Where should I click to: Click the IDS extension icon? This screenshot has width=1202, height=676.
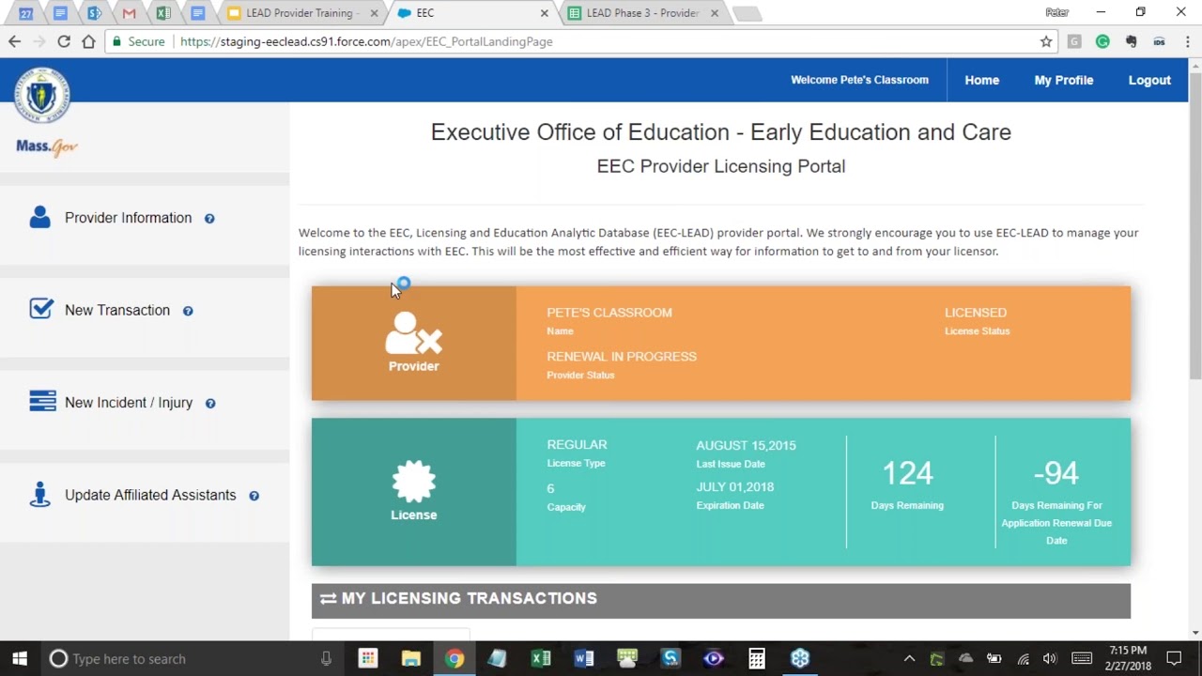coord(1159,41)
